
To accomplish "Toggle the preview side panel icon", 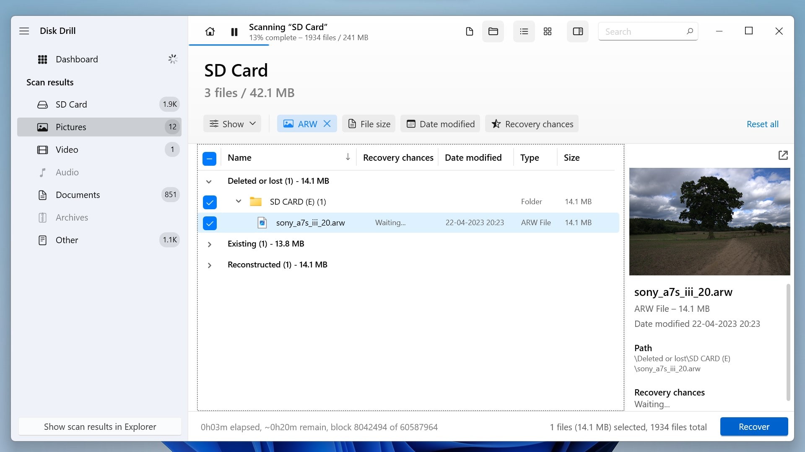I will pyautogui.click(x=578, y=31).
